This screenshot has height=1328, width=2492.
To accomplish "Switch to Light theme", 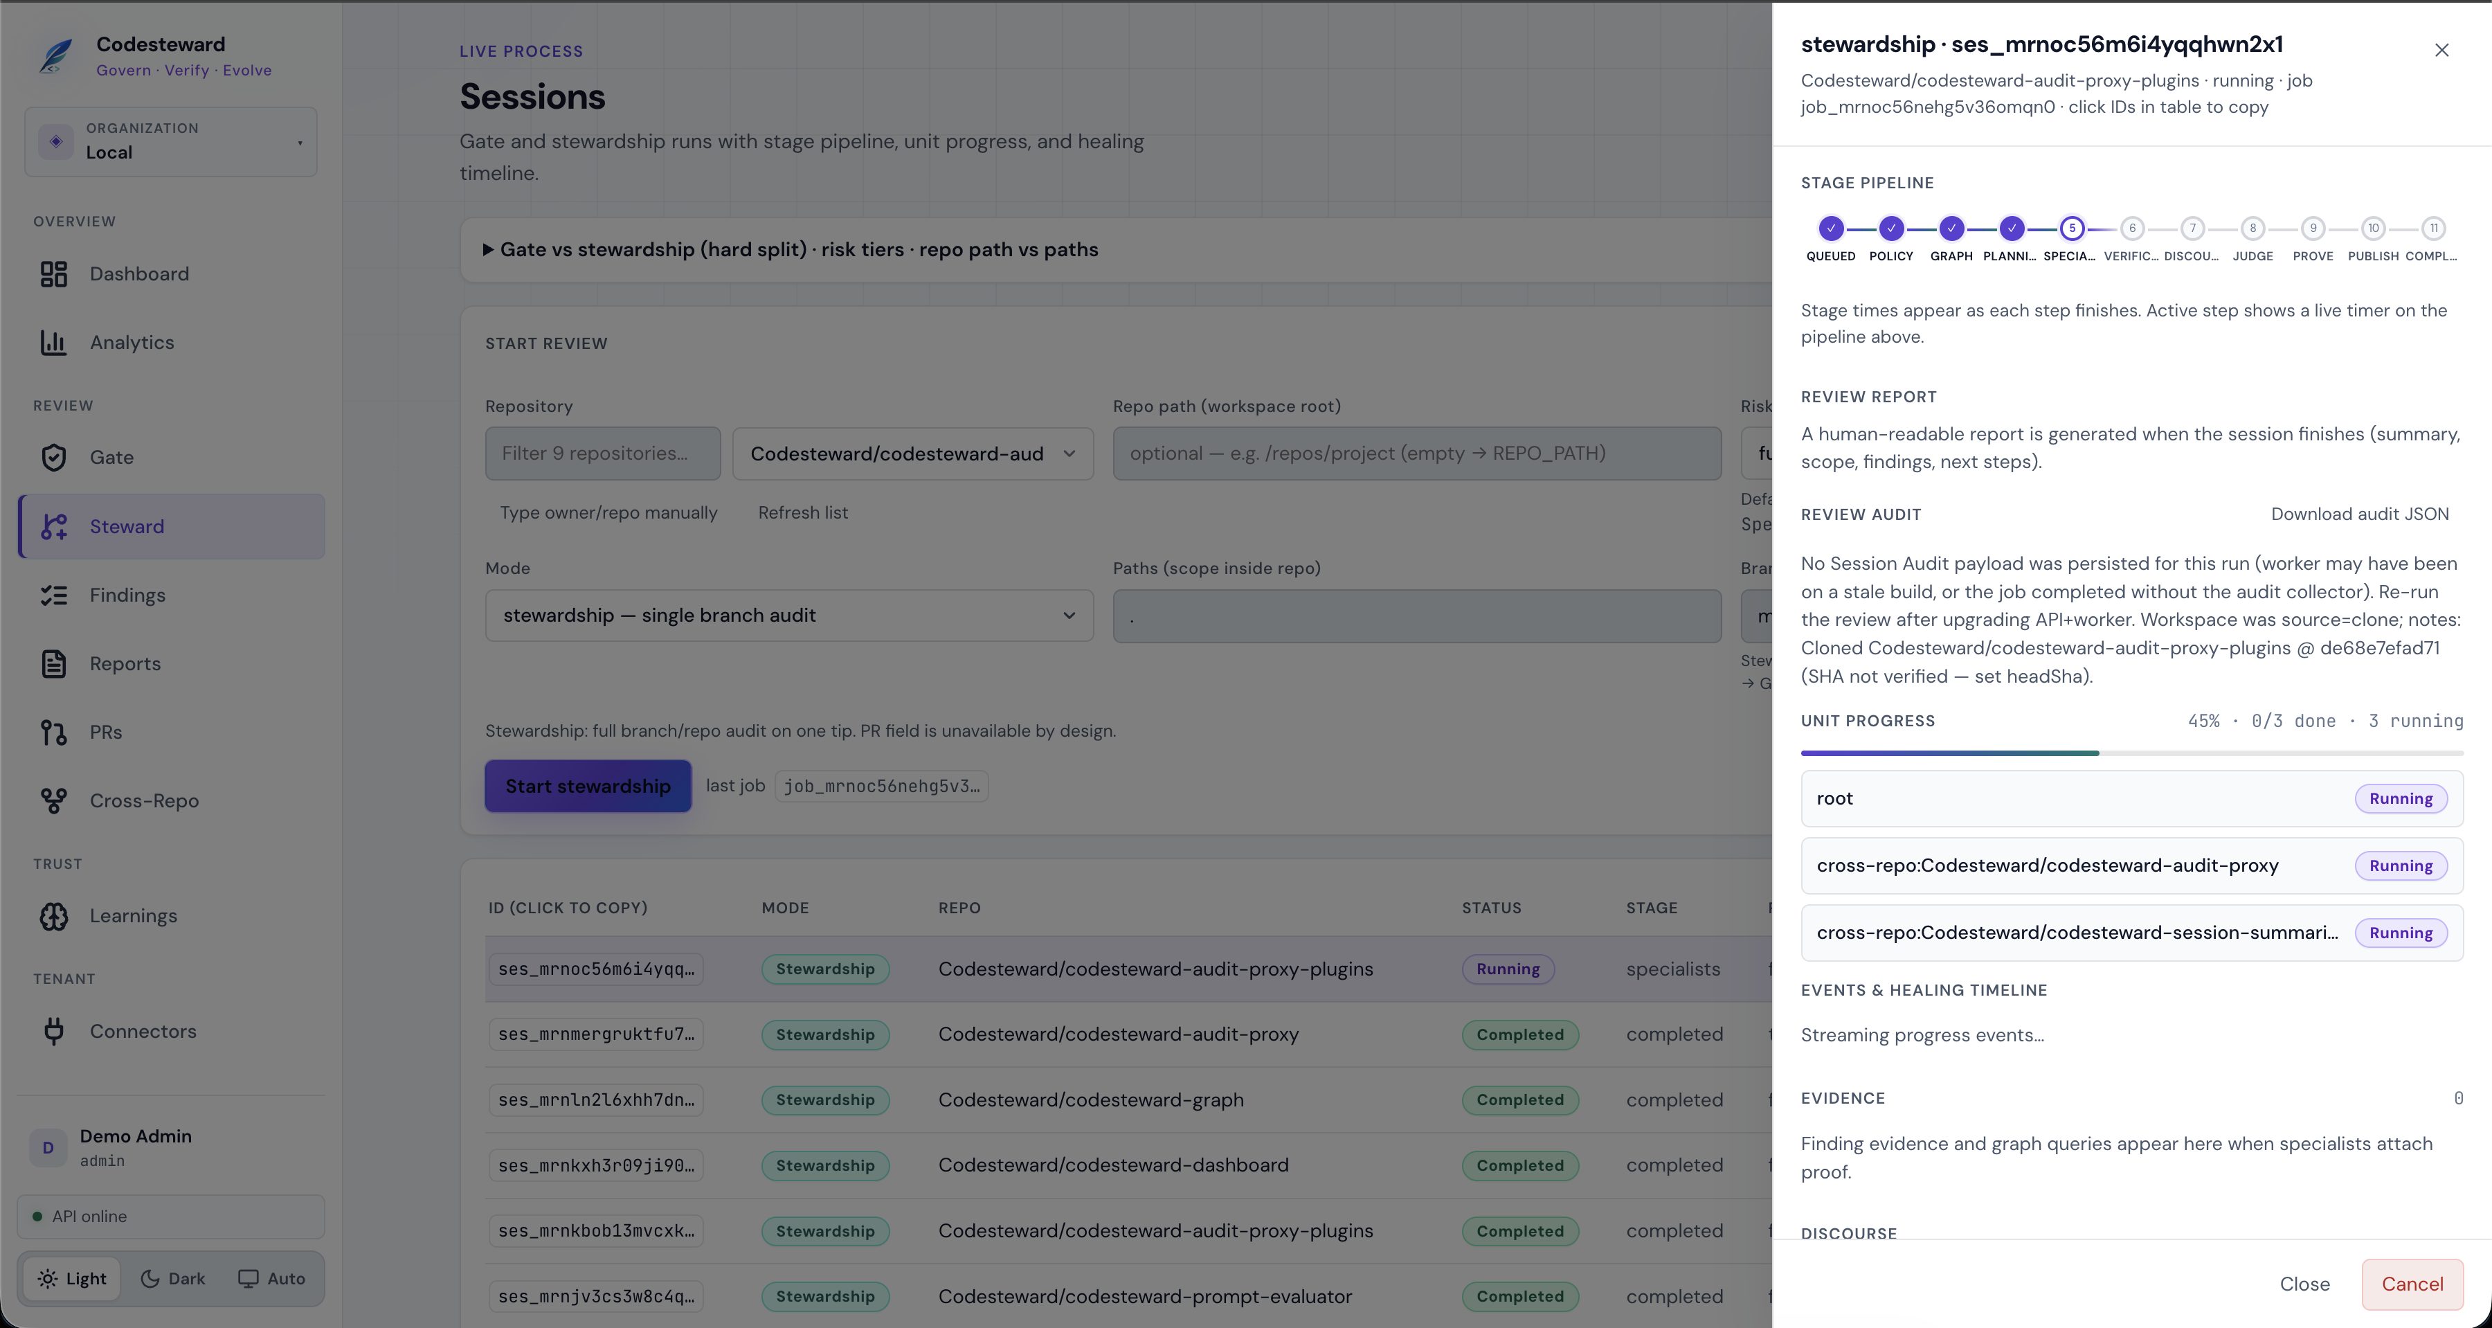I will click(x=73, y=1279).
